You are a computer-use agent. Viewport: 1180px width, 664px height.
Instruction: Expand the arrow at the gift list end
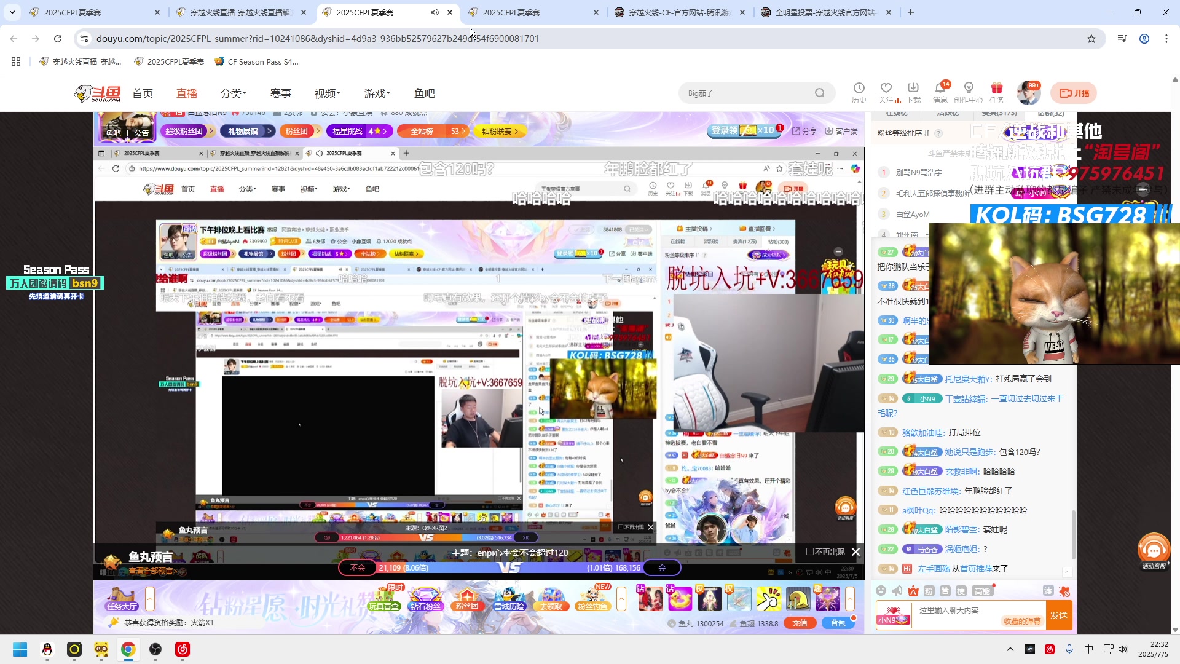850,598
